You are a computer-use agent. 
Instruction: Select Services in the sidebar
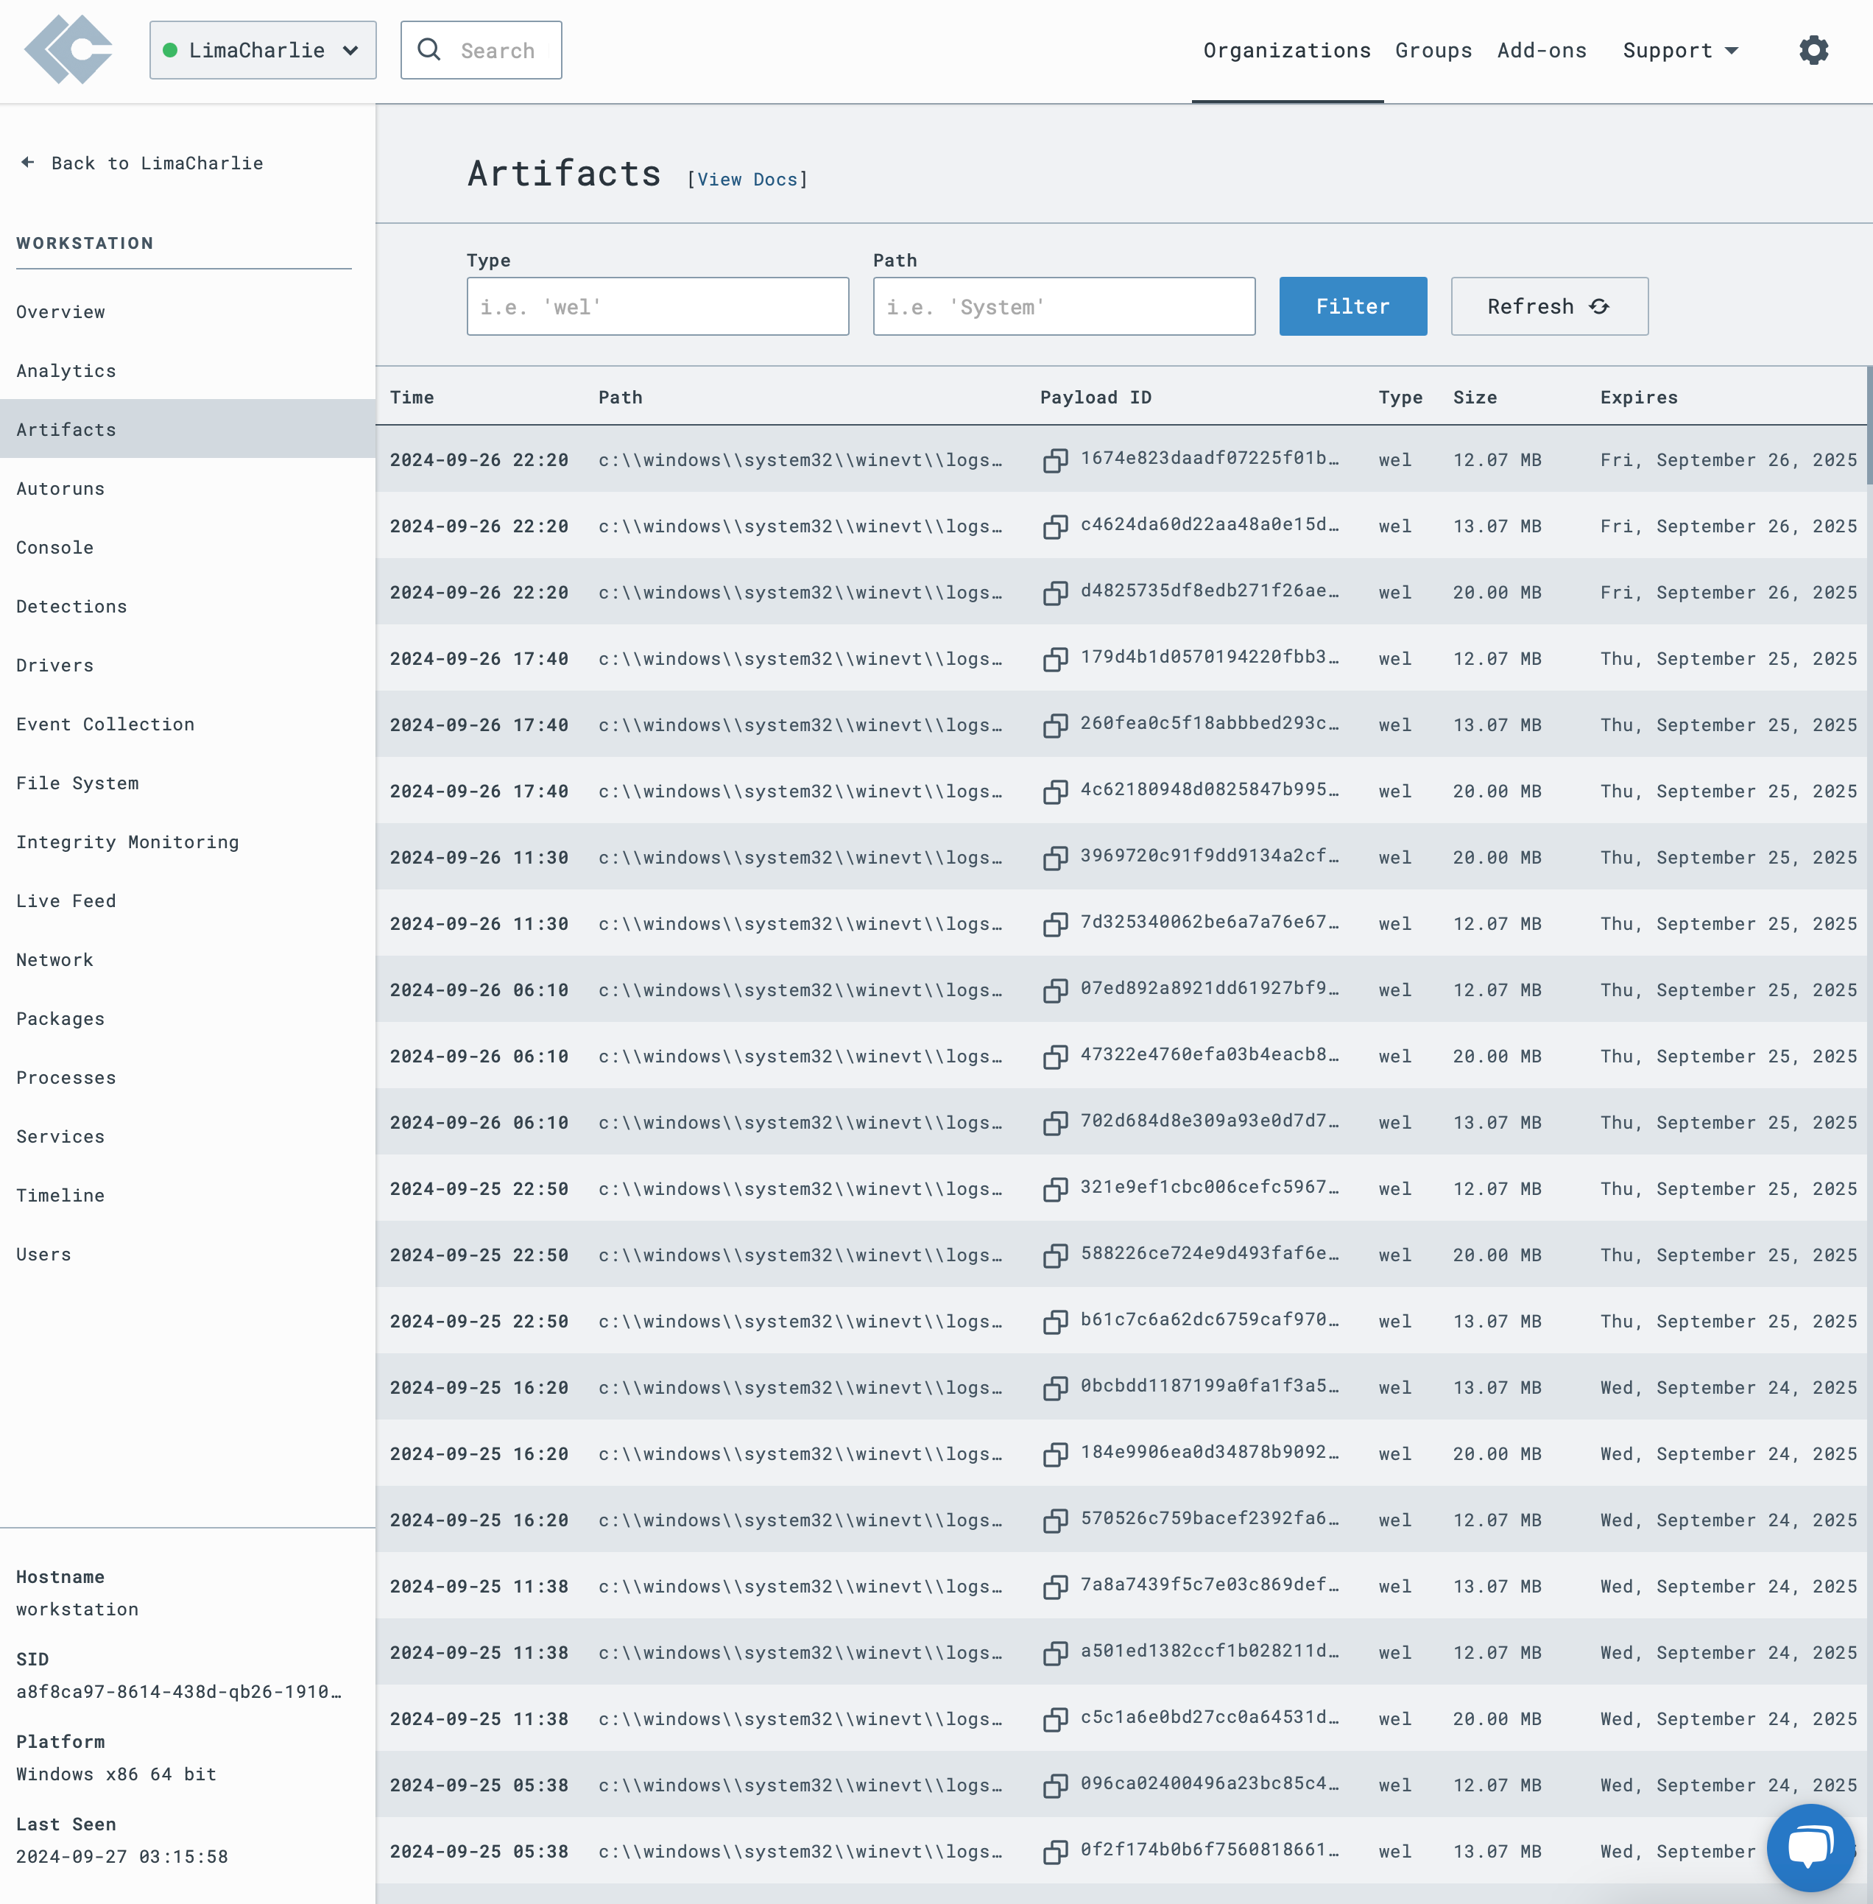click(x=187, y=1138)
